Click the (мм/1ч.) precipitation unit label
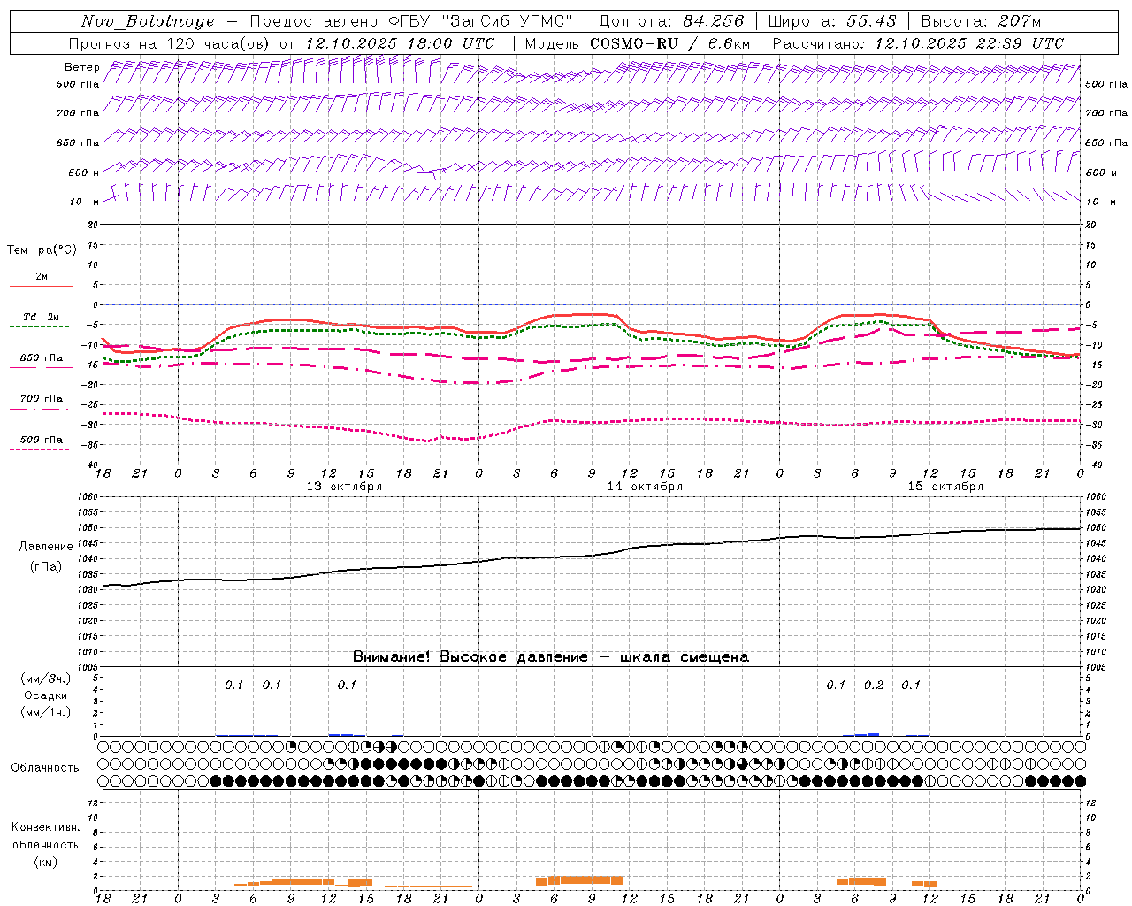Image resolution: width=1132 pixels, height=906 pixels. pyautogui.click(x=46, y=712)
